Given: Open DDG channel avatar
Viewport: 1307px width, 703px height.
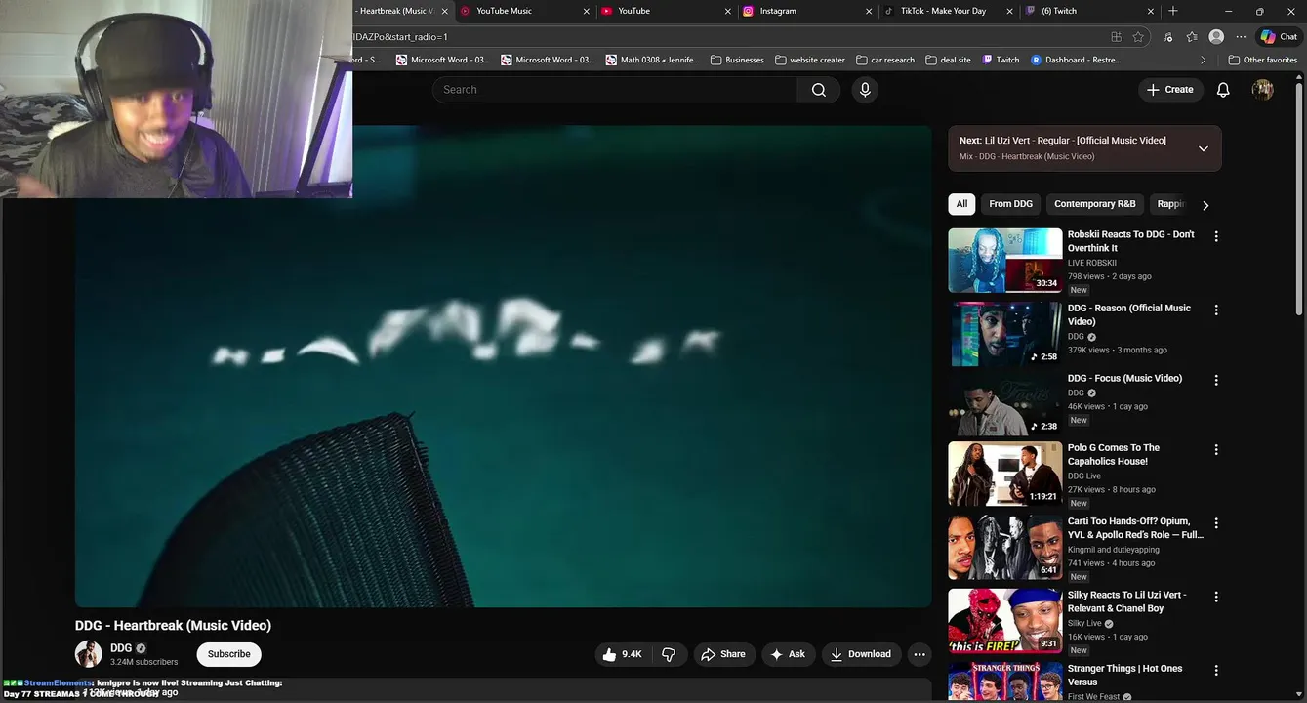Looking at the screenshot, I should [89, 654].
